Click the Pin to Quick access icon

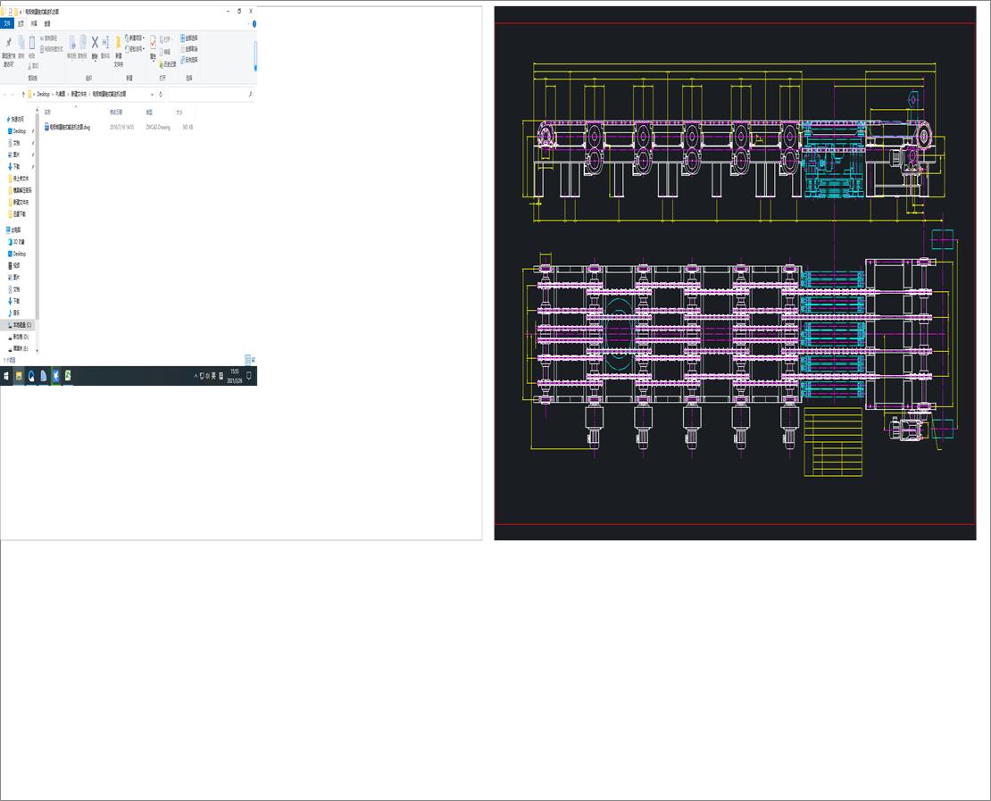(x=9, y=44)
